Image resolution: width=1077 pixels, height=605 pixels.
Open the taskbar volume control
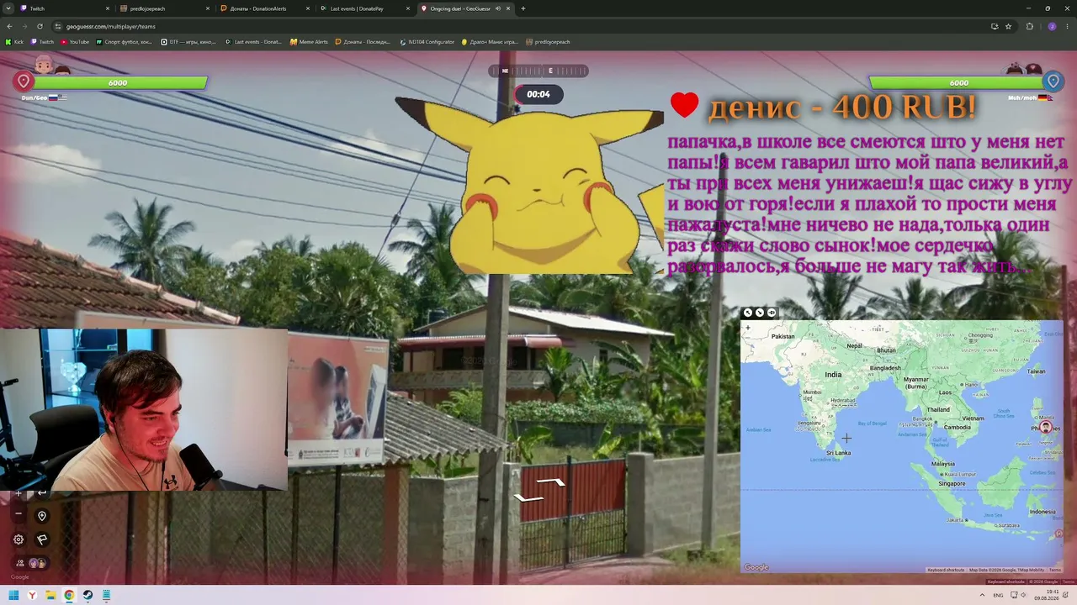1024,595
